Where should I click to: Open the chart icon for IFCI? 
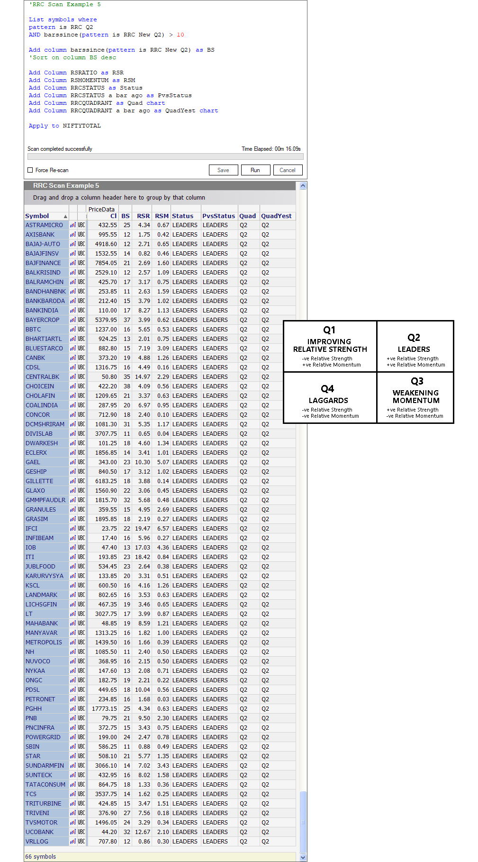(x=73, y=529)
